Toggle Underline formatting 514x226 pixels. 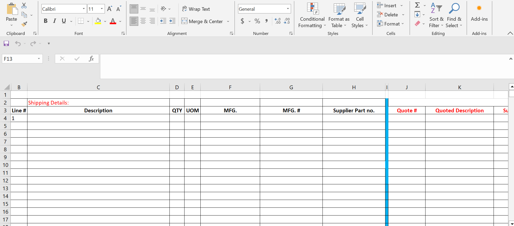click(x=64, y=21)
